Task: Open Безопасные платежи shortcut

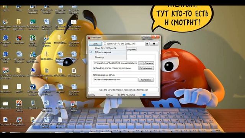Action: [33, 25]
